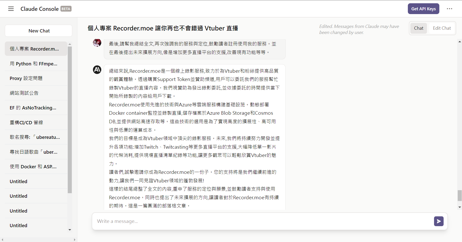Click the user avatar beside the prompt
Viewport: 462px width, 242px height.
(97, 43)
